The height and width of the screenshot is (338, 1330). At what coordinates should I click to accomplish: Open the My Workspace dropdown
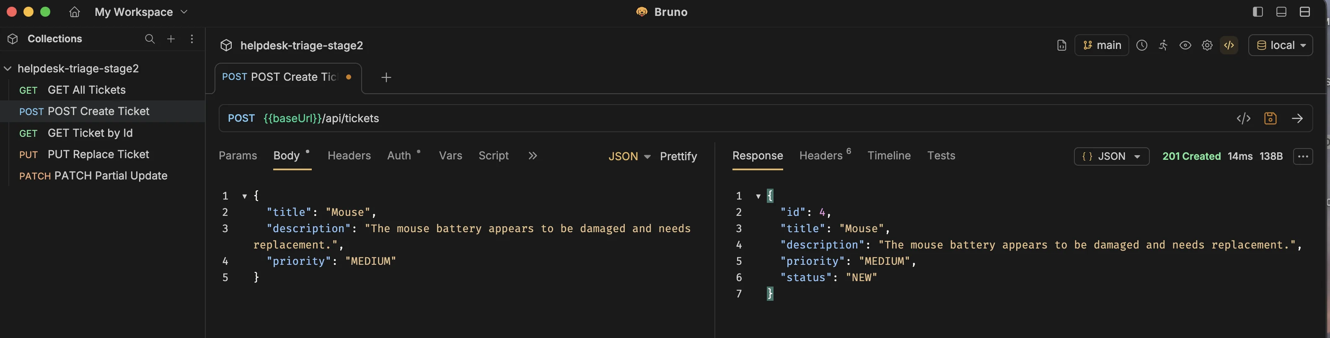click(141, 12)
